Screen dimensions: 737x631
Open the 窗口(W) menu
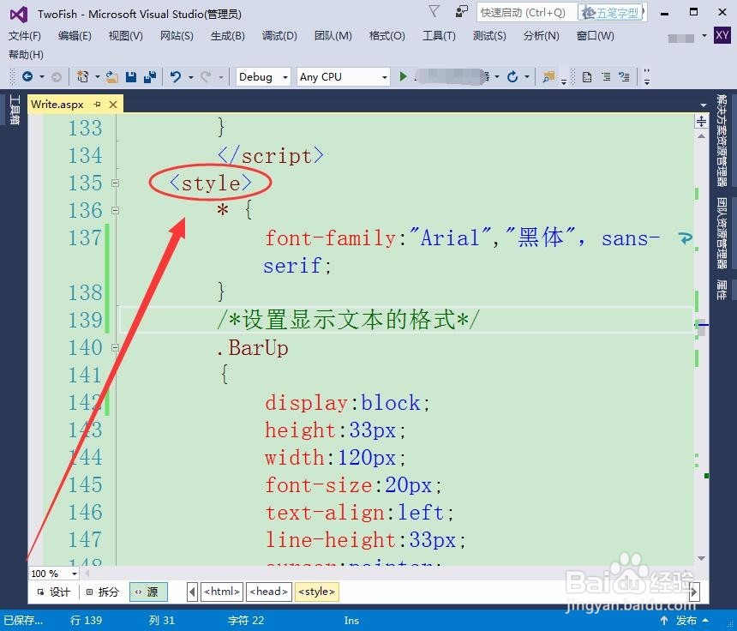(x=595, y=36)
